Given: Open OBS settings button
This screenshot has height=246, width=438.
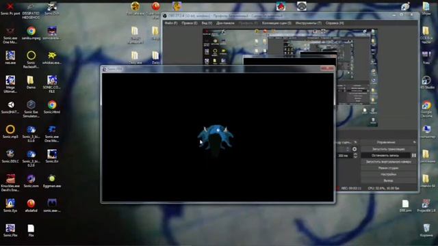Looking at the screenshot, I should [x=388, y=174].
